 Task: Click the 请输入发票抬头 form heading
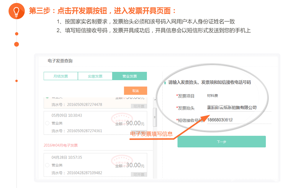[x=210, y=82]
